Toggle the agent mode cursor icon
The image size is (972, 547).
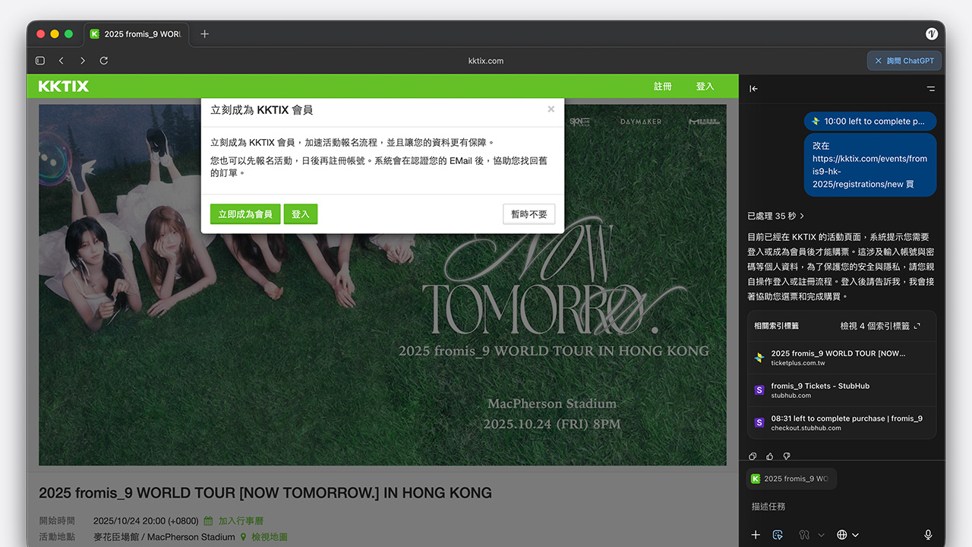777,535
